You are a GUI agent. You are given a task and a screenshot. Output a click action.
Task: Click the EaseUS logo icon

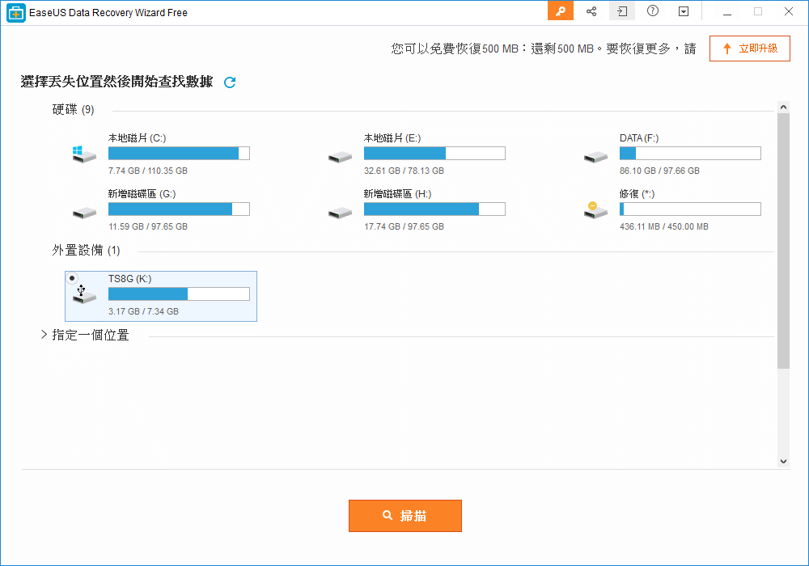(x=15, y=12)
